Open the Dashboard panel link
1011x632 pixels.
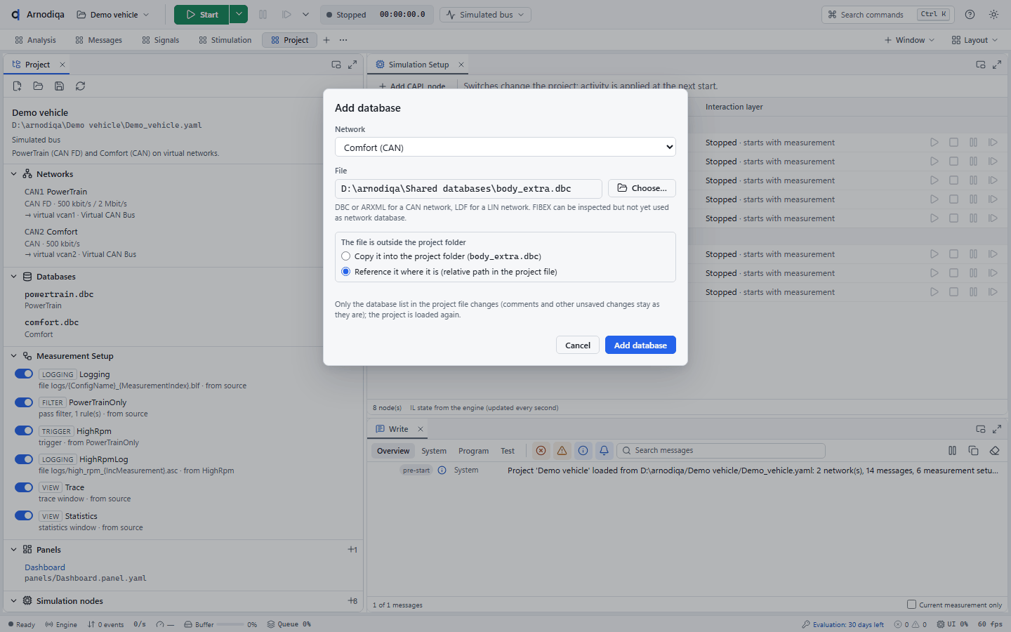[x=45, y=567]
